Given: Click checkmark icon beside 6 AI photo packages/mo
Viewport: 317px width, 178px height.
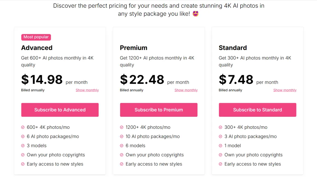Looking at the screenshot, I should pos(23,136).
